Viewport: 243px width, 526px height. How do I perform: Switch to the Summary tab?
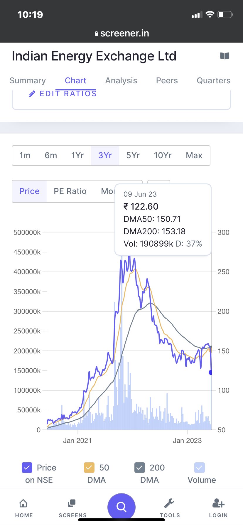click(x=28, y=80)
